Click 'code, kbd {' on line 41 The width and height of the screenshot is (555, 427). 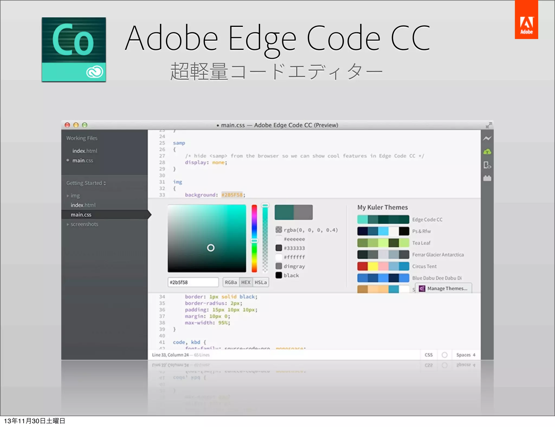click(x=189, y=342)
